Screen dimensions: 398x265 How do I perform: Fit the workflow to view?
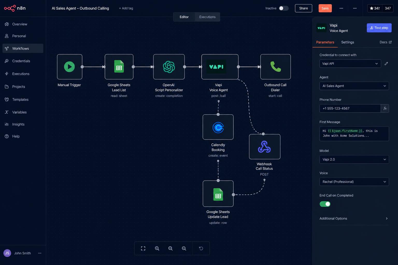click(143, 248)
